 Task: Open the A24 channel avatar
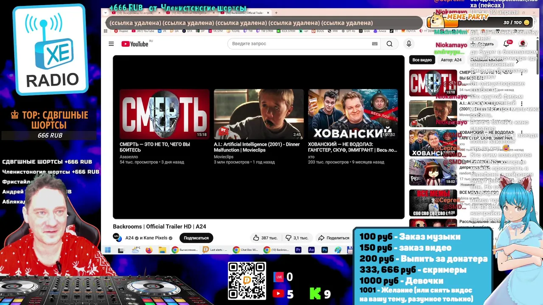116,237
